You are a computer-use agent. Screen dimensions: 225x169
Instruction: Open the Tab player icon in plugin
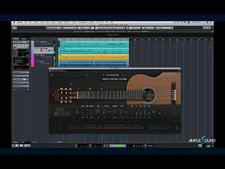pyautogui.click(x=67, y=75)
